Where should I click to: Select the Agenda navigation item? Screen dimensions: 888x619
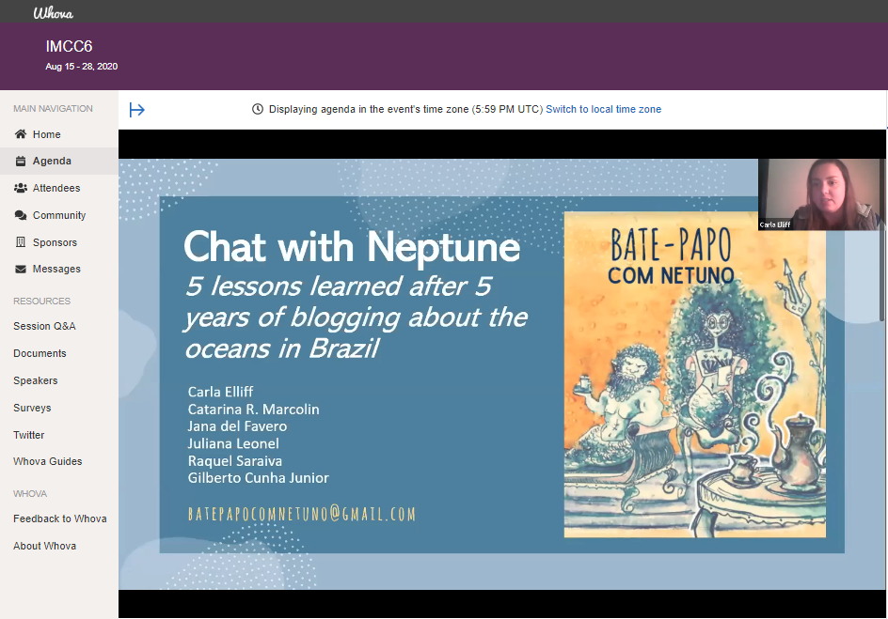click(x=59, y=162)
